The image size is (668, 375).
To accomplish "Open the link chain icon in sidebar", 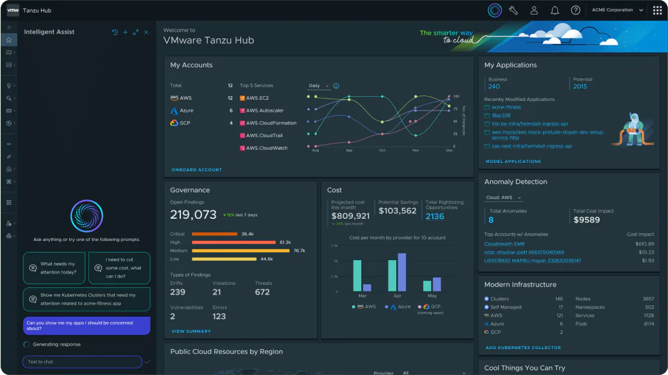I will [x=8, y=157].
